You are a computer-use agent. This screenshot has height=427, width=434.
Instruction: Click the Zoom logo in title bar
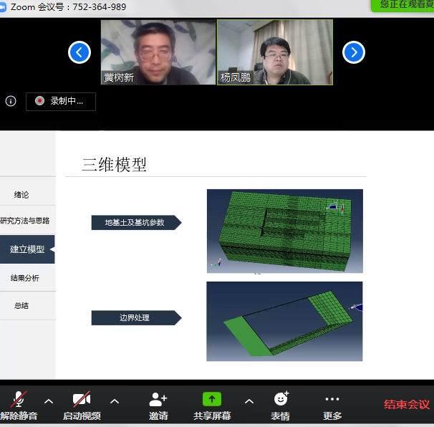click(x=4, y=6)
